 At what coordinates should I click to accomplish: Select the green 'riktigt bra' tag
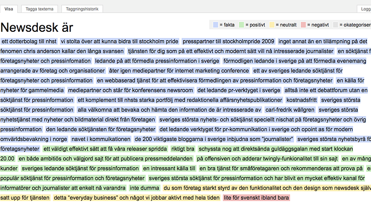click(183, 149)
